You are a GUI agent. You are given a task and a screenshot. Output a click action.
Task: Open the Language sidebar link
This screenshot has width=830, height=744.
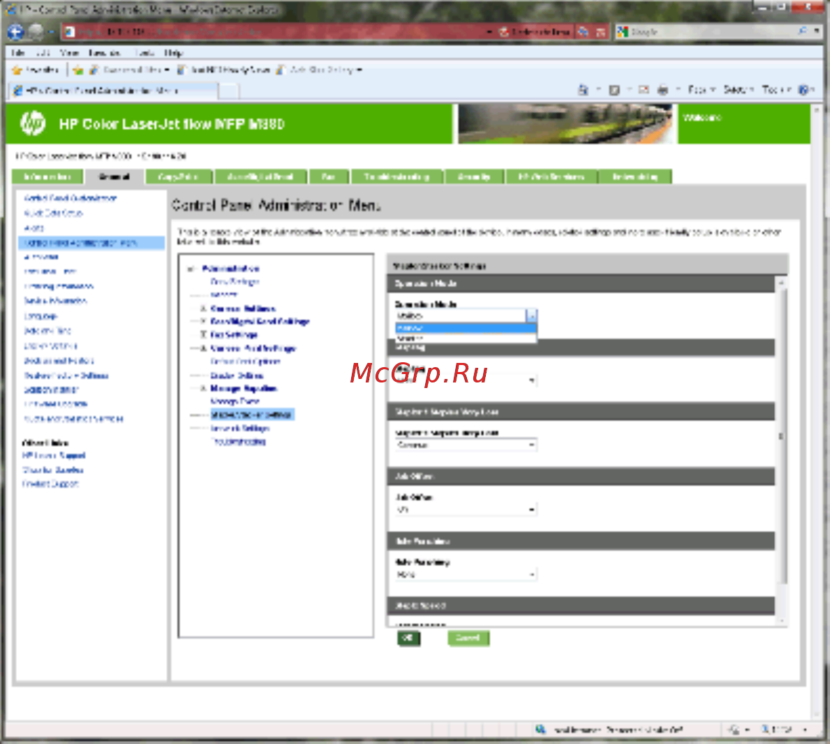click(40, 316)
